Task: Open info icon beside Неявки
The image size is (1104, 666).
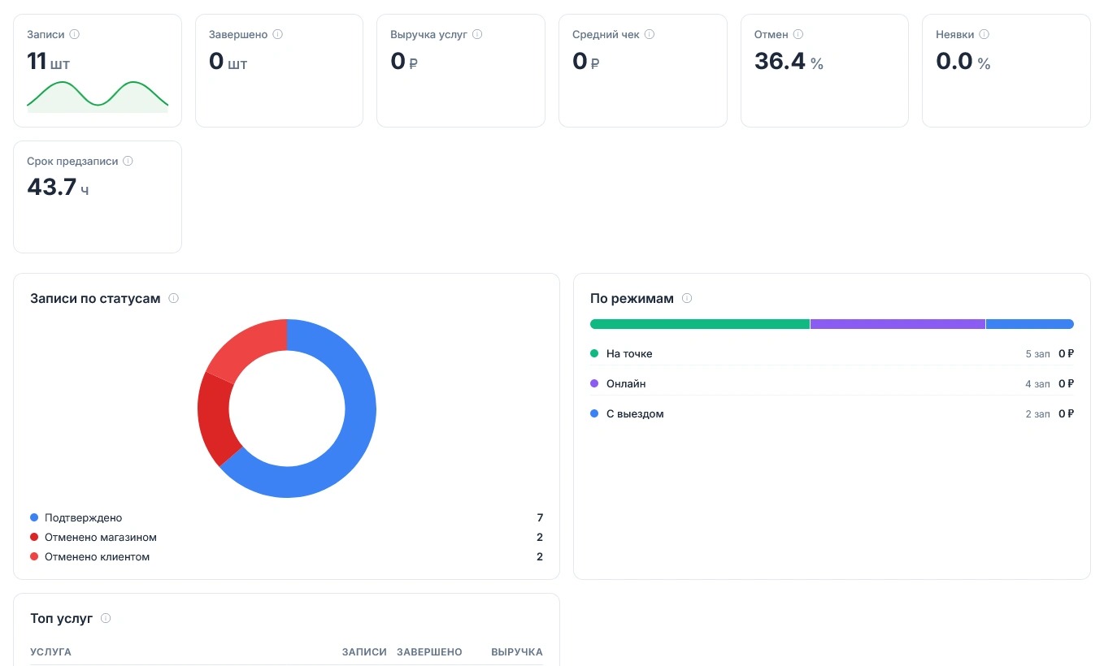Action: pos(984,34)
